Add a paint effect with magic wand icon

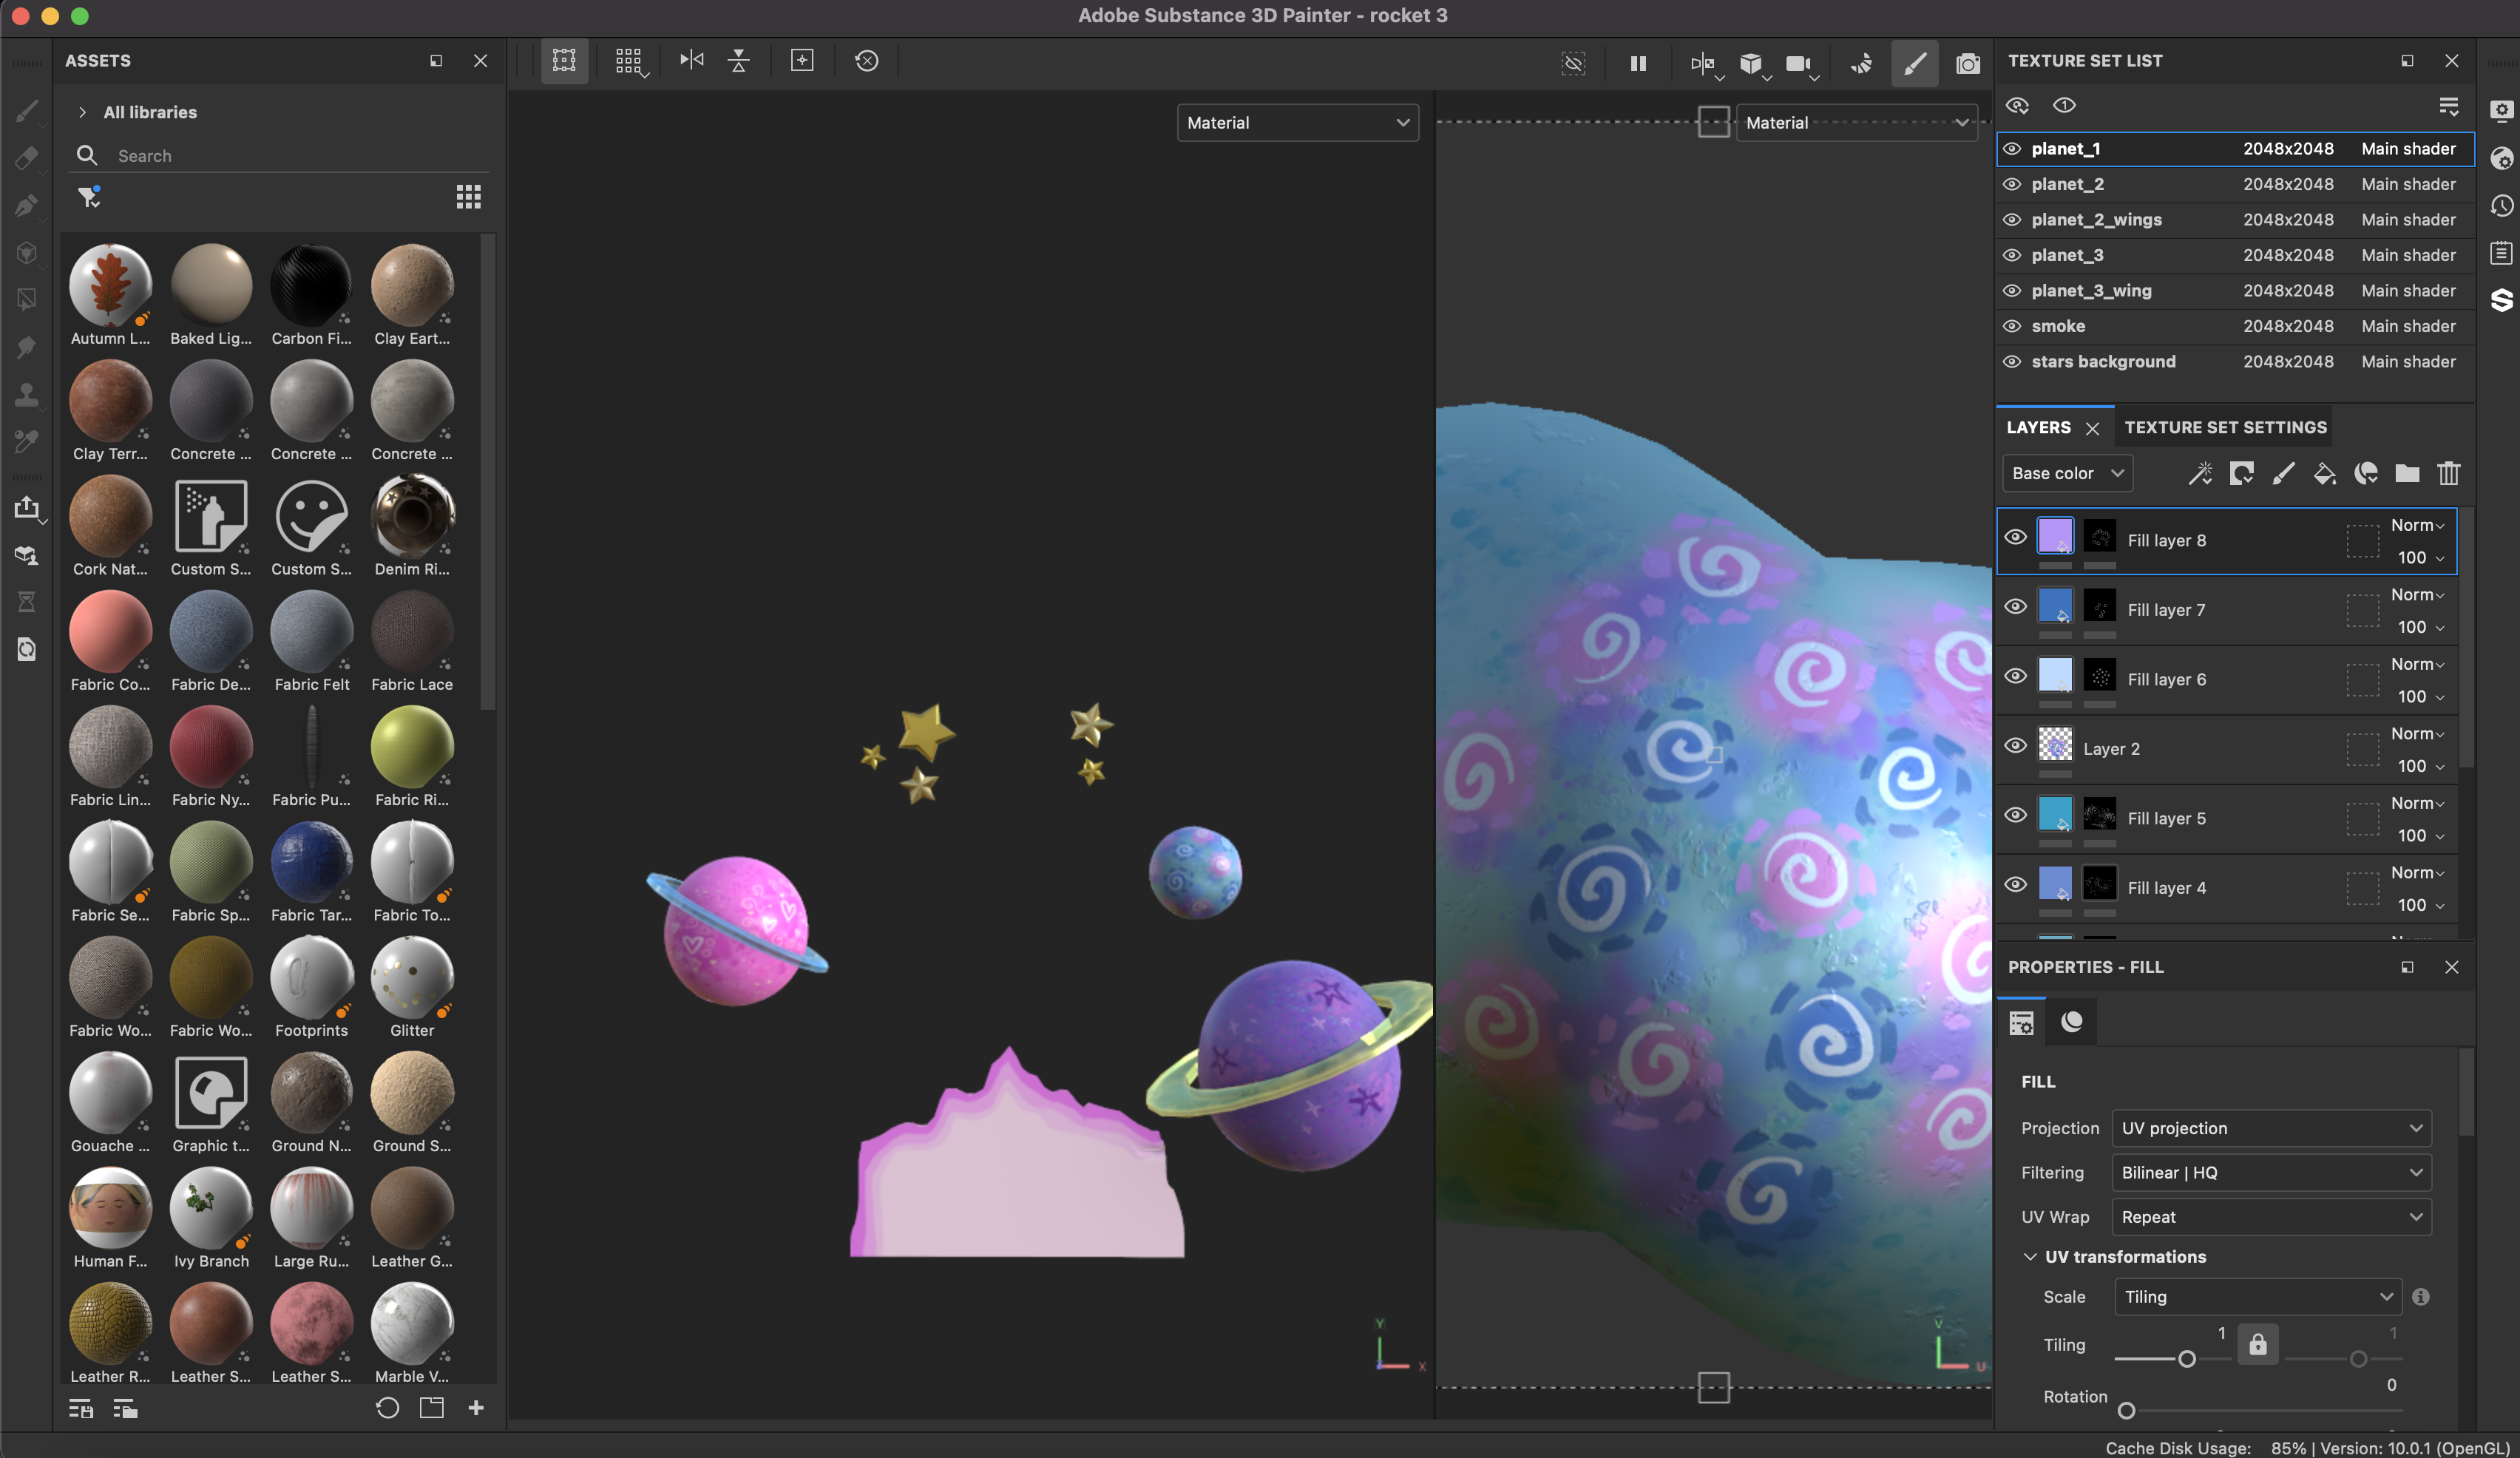coord(2200,473)
